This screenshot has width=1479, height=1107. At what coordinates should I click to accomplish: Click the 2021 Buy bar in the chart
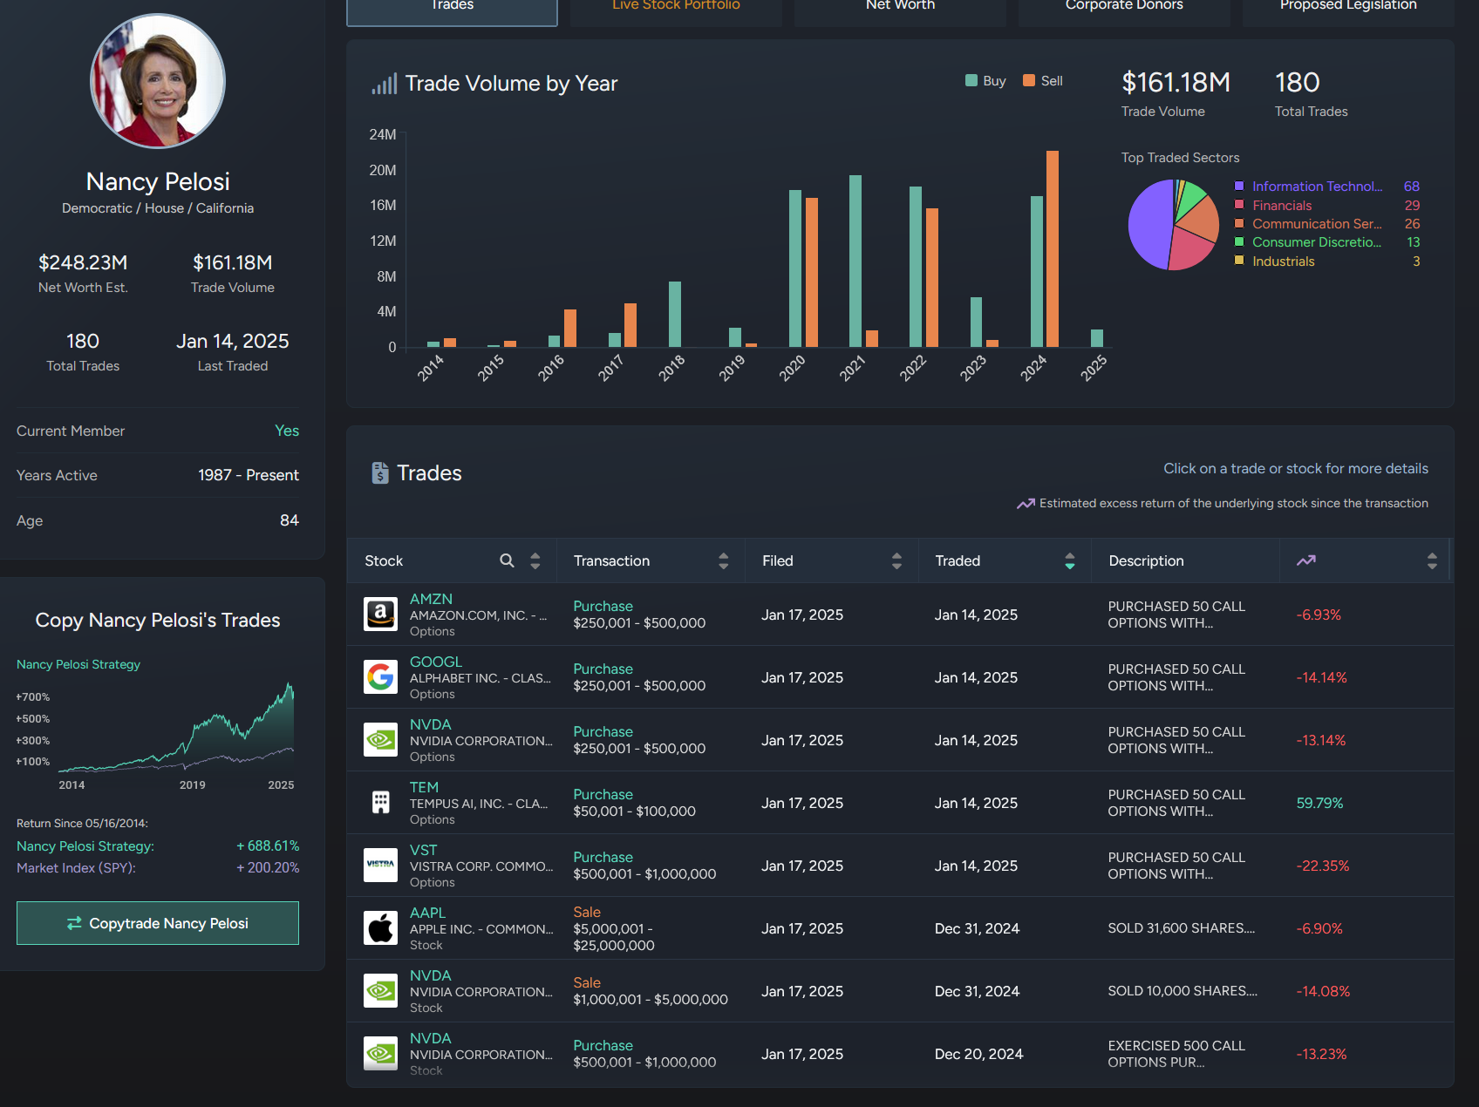click(855, 261)
